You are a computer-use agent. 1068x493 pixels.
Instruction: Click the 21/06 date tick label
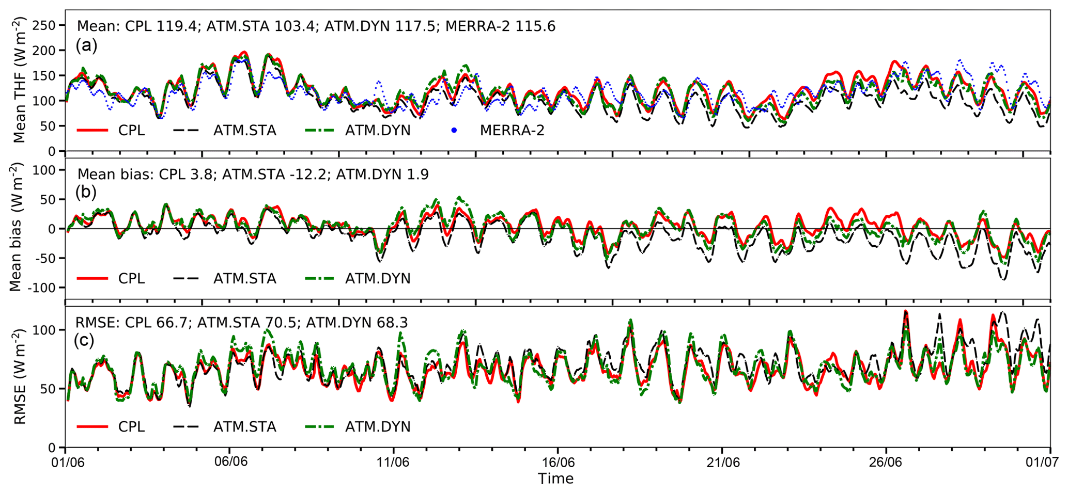click(x=722, y=462)
